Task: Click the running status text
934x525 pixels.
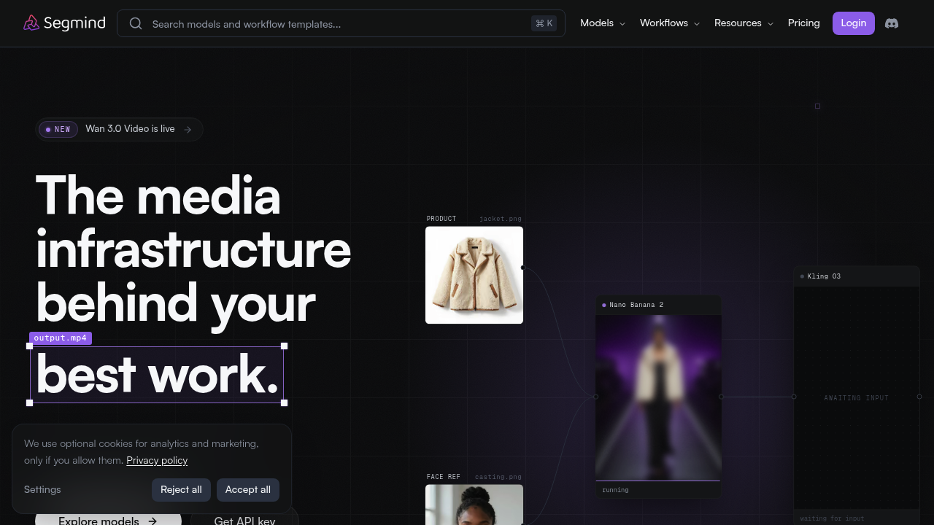Action: [615, 490]
